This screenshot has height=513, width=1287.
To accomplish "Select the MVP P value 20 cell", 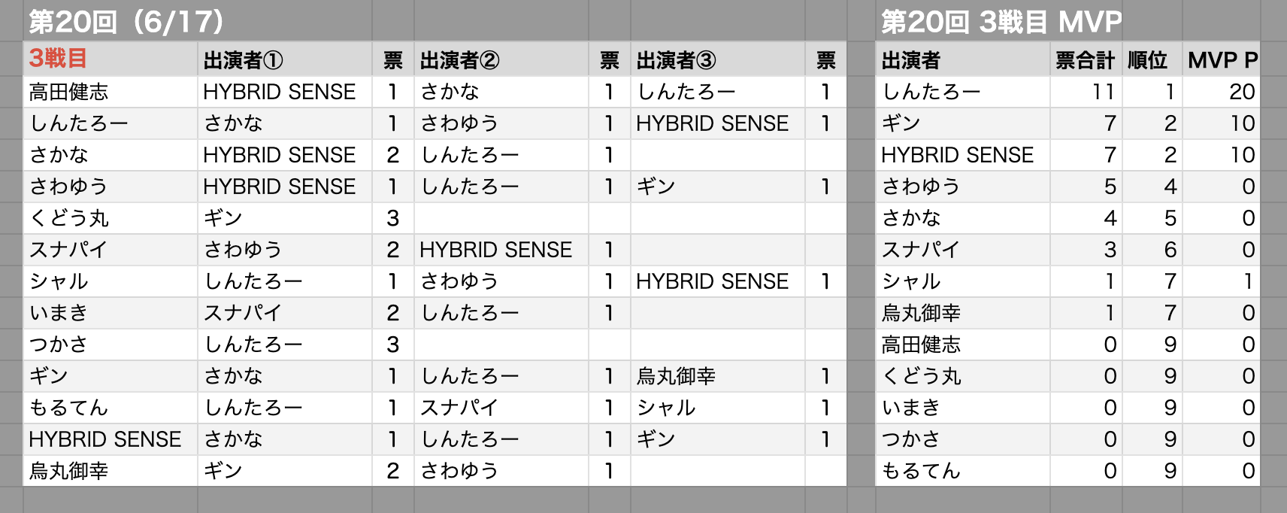I will [1222, 92].
